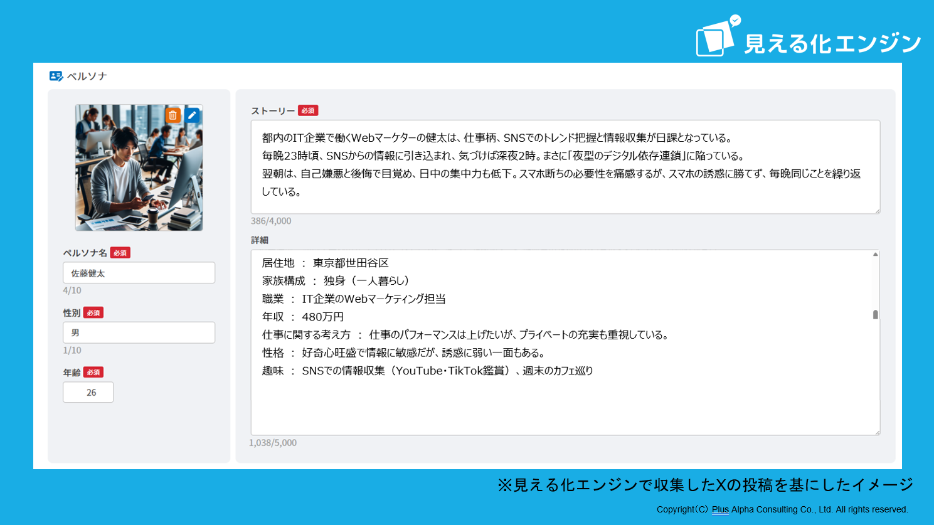This screenshot has width=934, height=525.
Task: Click the 見える化エンジン logo icon
Action: (x=717, y=37)
